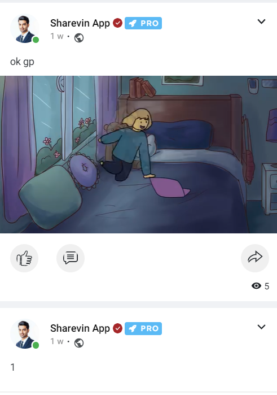Screen dimensions: 277x395
Task: Click the "1 w" timestamp on first post
Action: pyautogui.click(x=57, y=36)
